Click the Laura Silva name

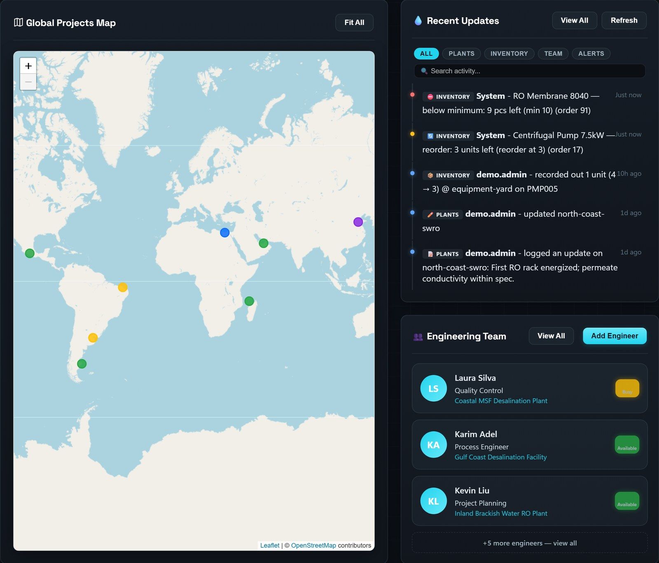click(x=475, y=378)
